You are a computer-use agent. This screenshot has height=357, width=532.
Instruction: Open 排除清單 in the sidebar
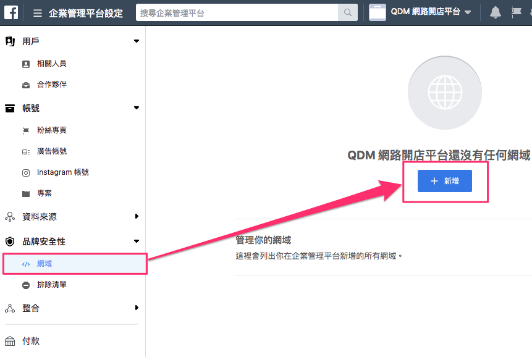[51, 285]
